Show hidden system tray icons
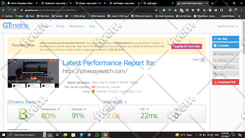Viewport: 245px width, 138px height. point(196,135)
